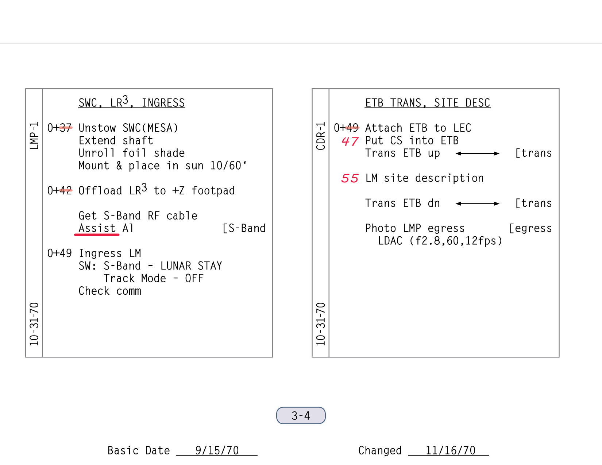The image size is (602, 465).
Task: Click the Basic Date 9/15/70 field
Action: coord(217,450)
